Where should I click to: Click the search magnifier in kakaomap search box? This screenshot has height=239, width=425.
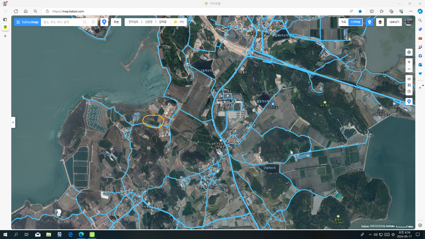coord(85,22)
